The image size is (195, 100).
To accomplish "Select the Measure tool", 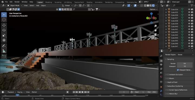I will click(4, 51).
